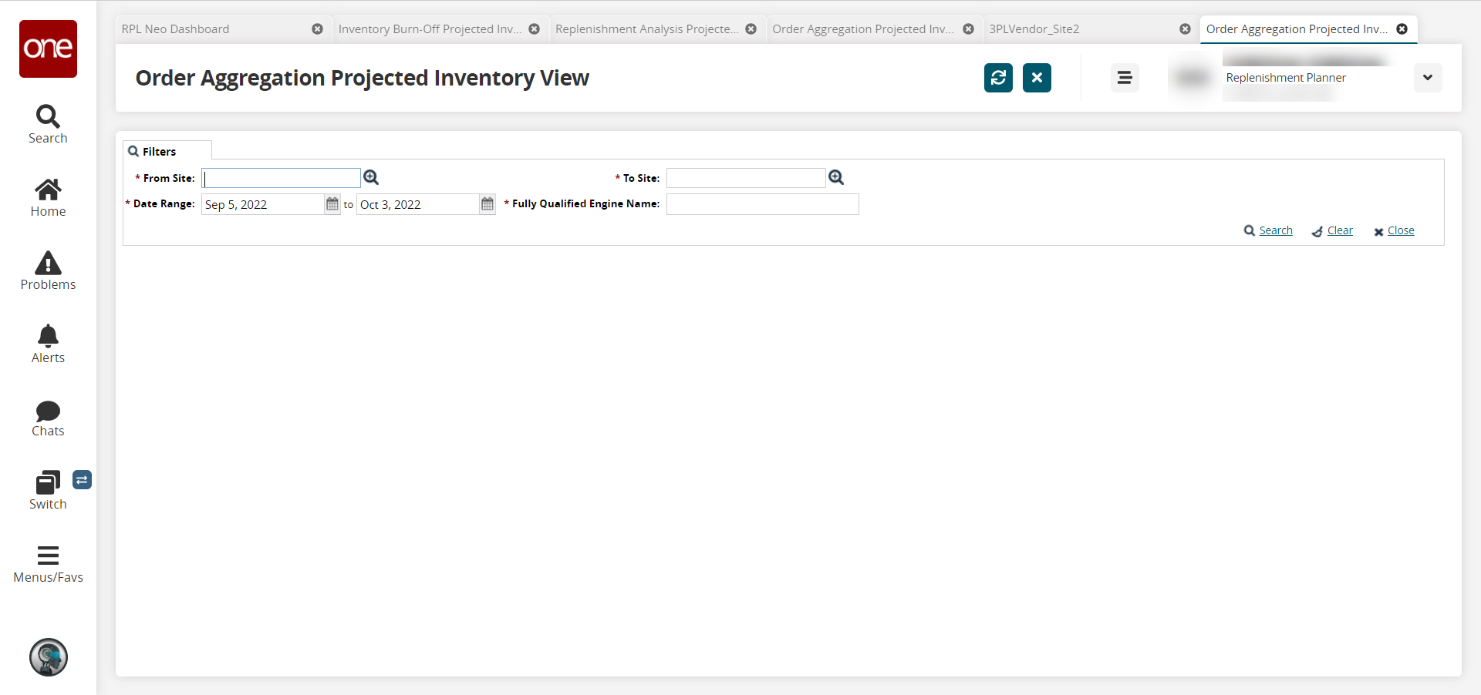Close the inactive Order Aggregation Projected Inv tab
The image size is (1481, 695).
pyautogui.click(x=968, y=29)
